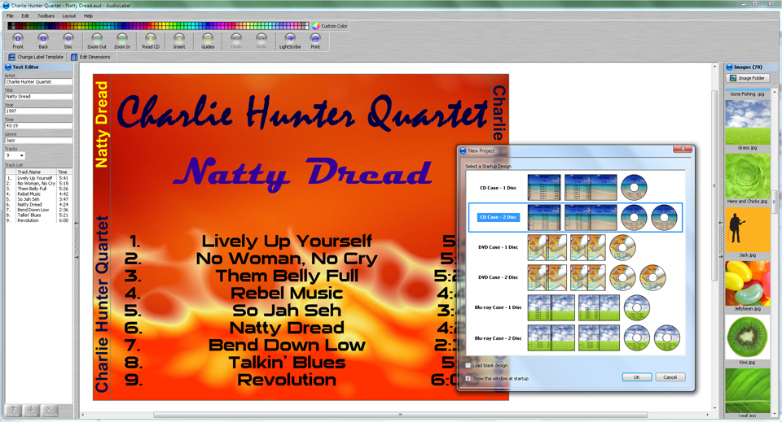
Task: Click the Zoom In tool
Action: [122, 41]
